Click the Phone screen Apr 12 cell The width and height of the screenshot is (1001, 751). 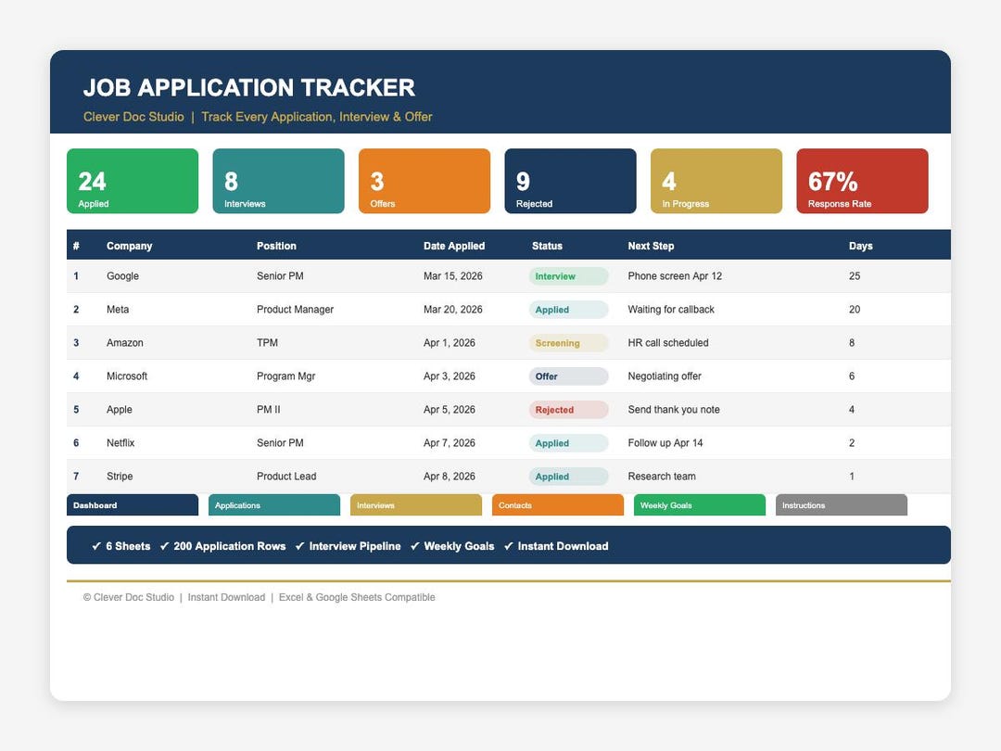coord(675,276)
